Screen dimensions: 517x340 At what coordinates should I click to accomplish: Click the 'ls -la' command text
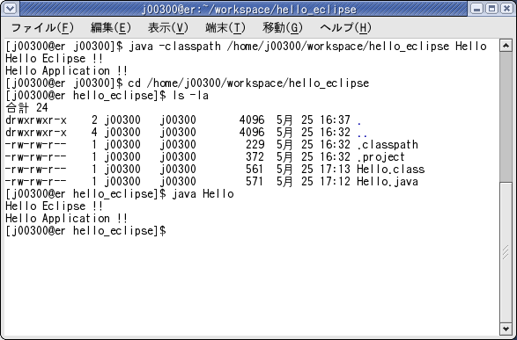pyautogui.click(x=190, y=96)
